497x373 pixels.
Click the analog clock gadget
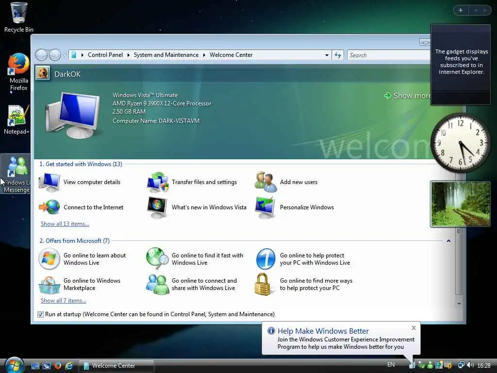point(460,143)
